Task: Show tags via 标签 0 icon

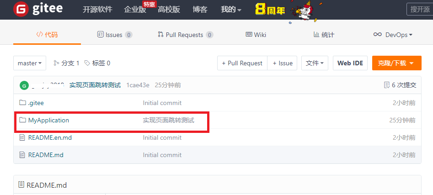Action: click(x=87, y=63)
